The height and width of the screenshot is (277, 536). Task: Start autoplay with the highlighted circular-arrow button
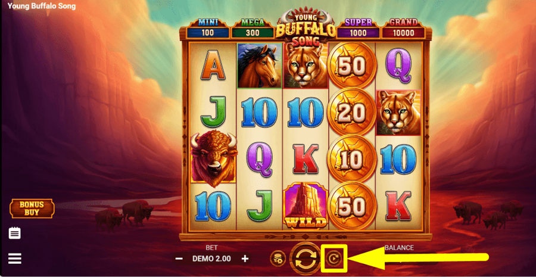335,259
